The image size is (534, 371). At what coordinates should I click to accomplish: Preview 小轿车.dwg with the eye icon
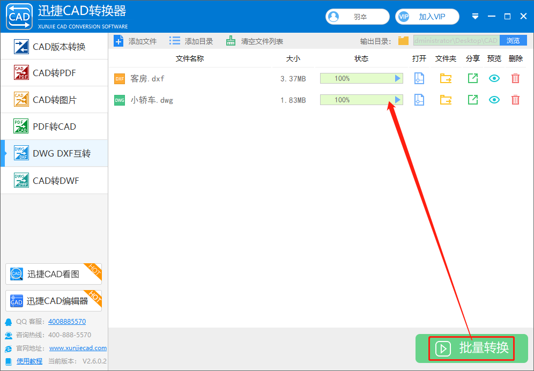pyautogui.click(x=494, y=100)
